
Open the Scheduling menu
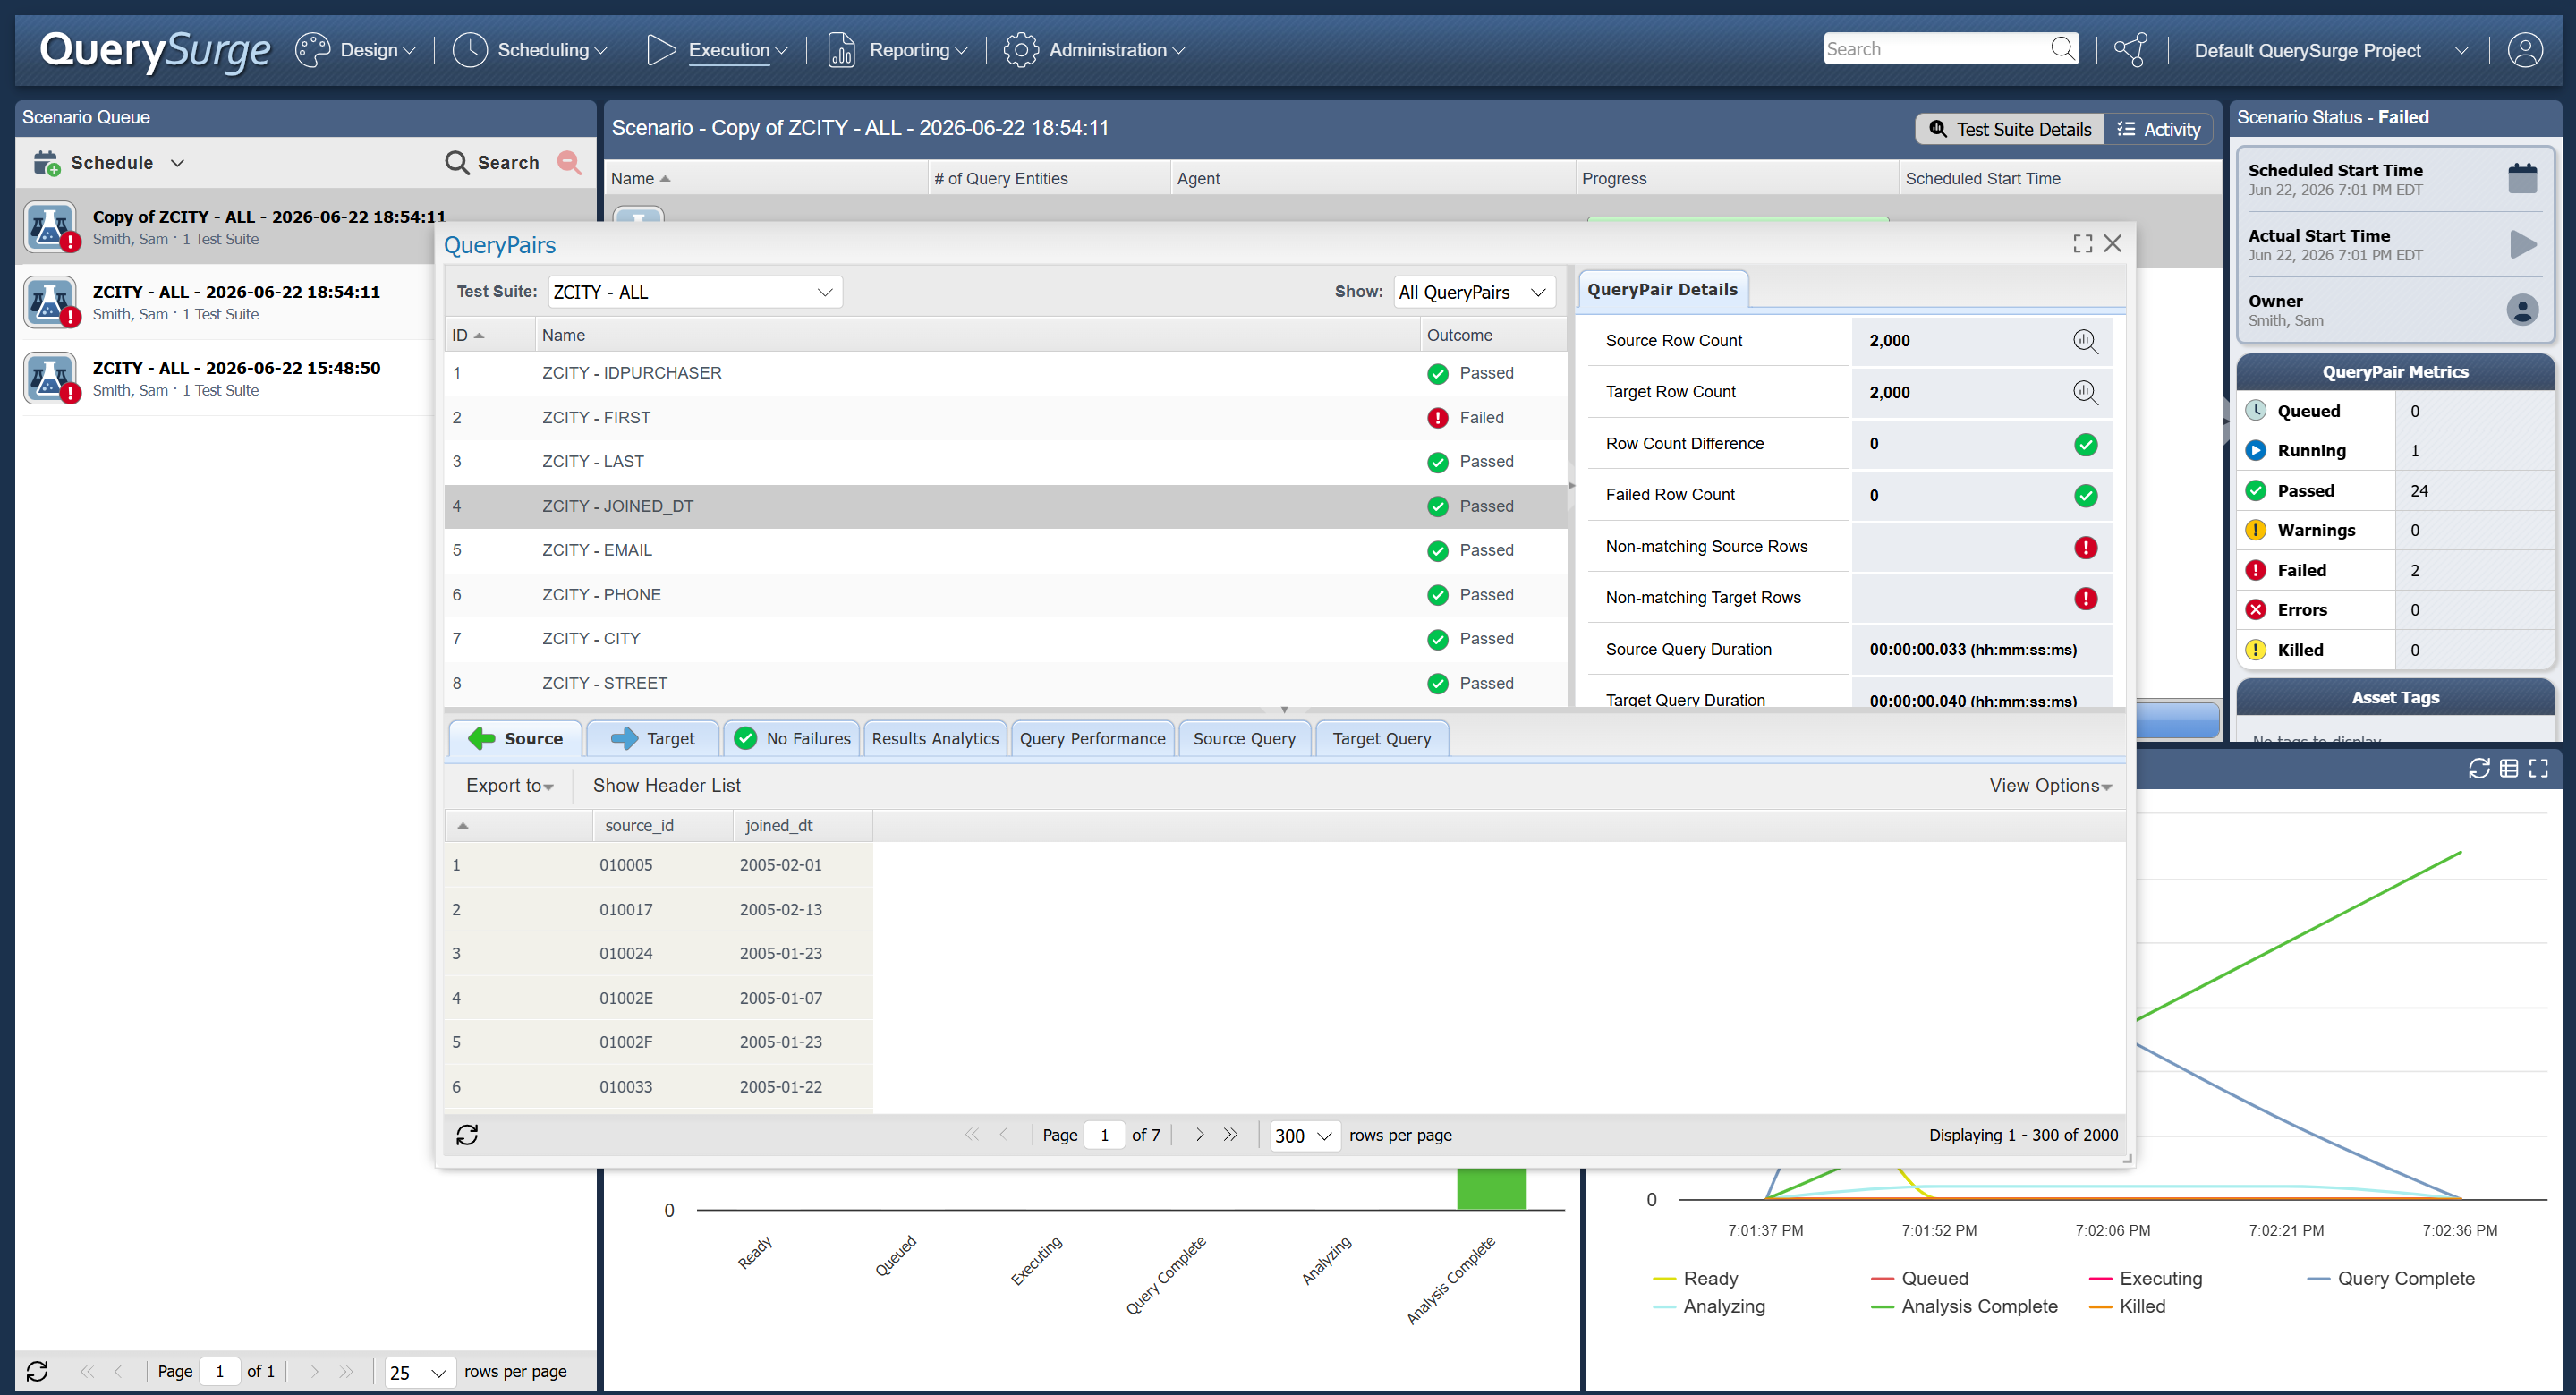pos(529,49)
